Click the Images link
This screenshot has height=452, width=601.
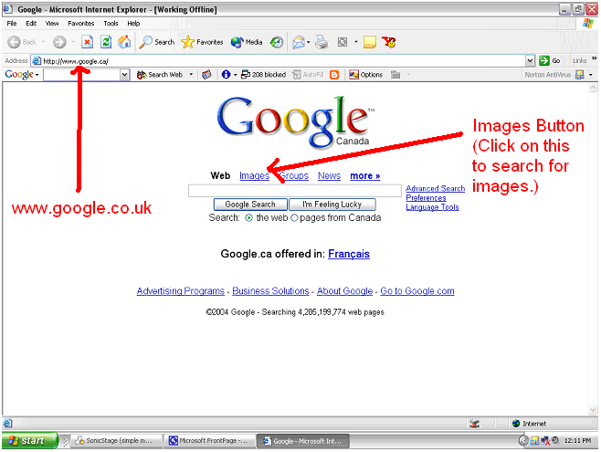coord(254,175)
